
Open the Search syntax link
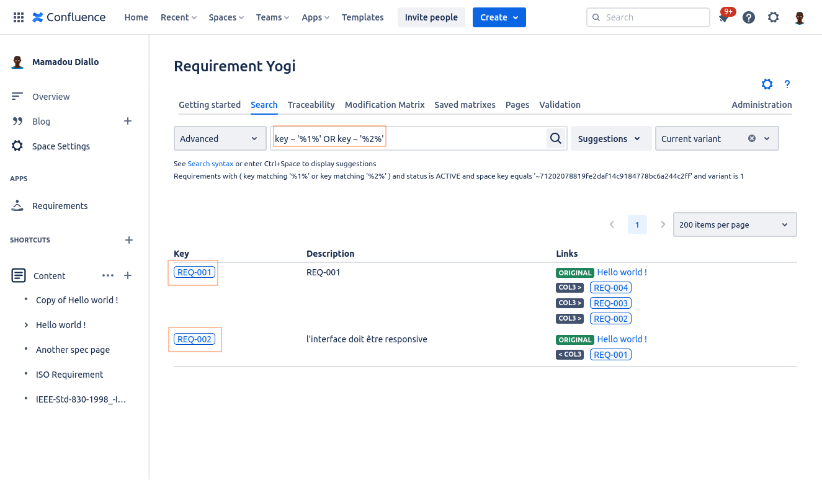tap(210, 164)
